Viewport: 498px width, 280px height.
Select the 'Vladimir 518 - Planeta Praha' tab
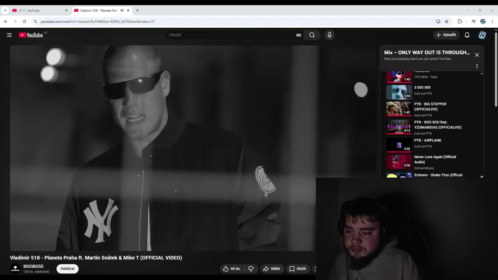(x=98, y=10)
